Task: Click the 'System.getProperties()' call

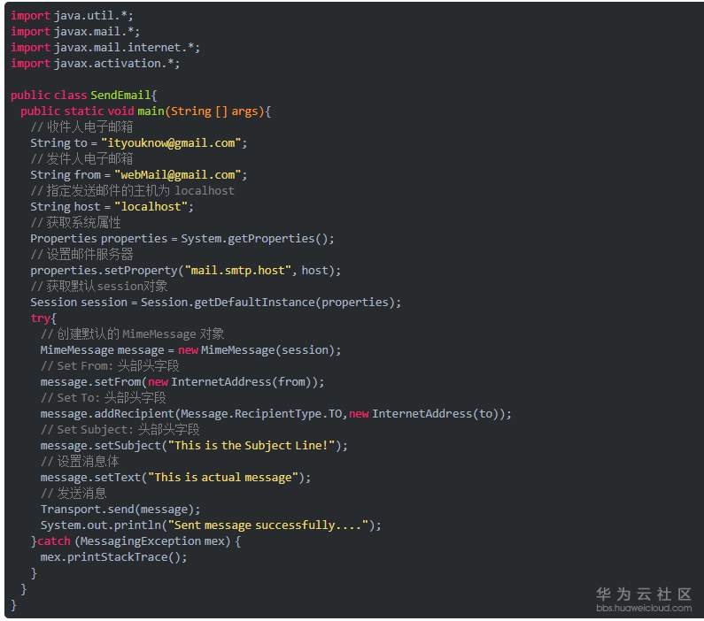Action: pyautogui.click(x=254, y=239)
